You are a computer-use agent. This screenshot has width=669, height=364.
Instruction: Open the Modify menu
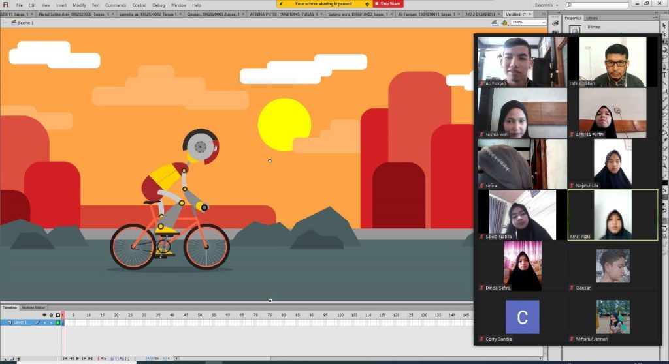(79, 5)
